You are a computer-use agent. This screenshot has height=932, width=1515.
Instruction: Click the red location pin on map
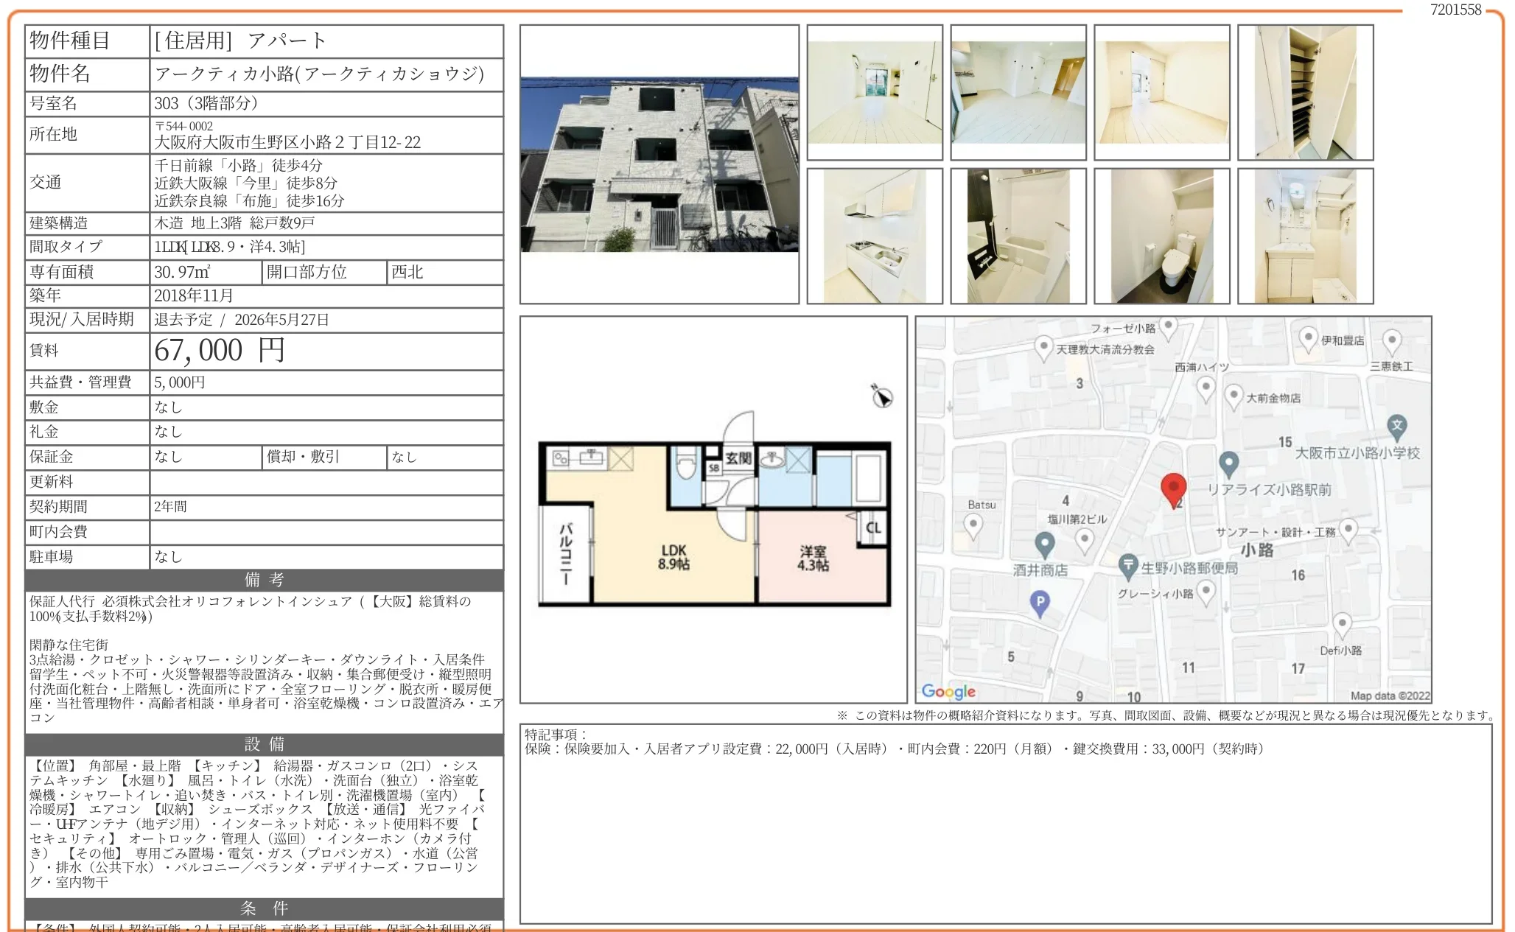[1173, 488]
